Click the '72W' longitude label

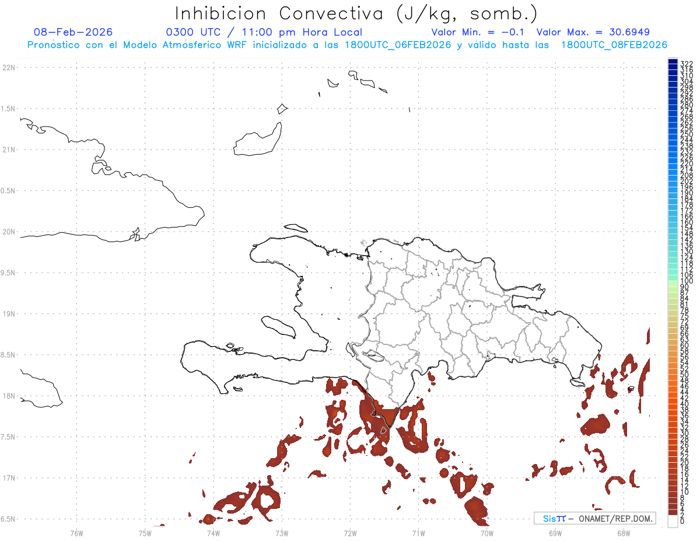[x=350, y=533]
